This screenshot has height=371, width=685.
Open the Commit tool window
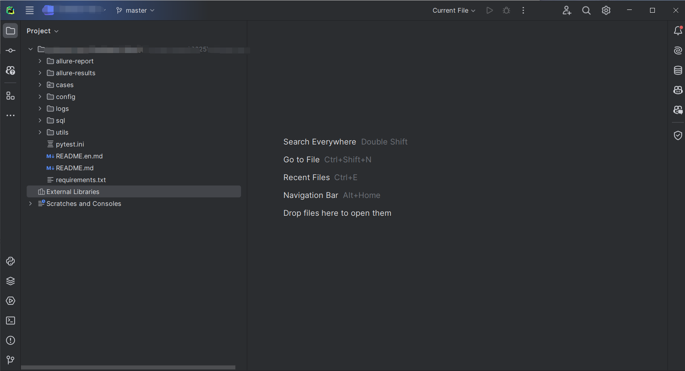pos(10,51)
